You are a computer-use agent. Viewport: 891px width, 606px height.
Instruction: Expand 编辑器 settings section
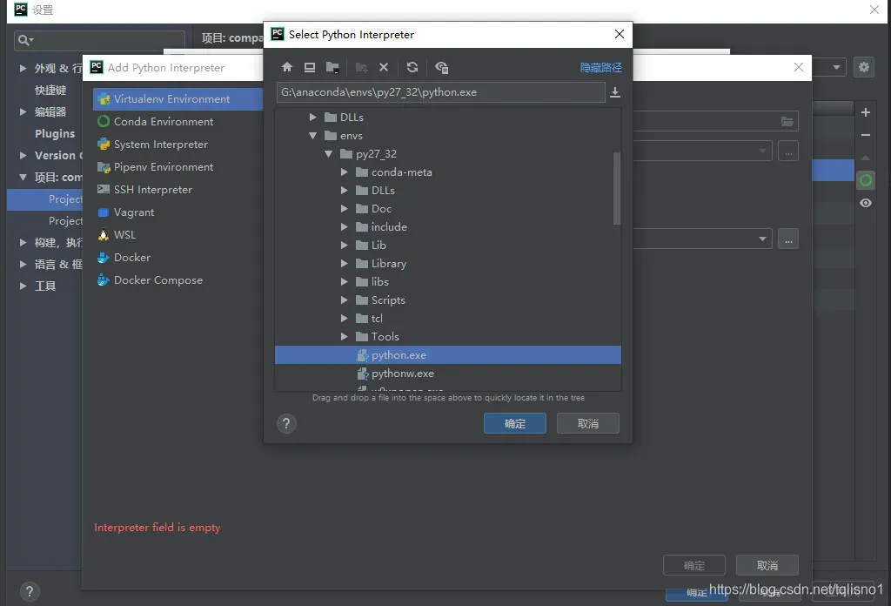(23, 111)
